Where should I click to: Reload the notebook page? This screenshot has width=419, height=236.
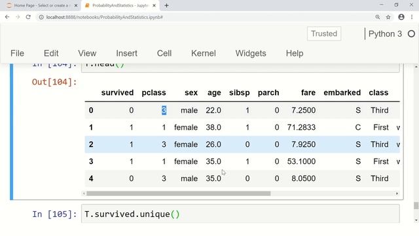(x=28, y=17)
